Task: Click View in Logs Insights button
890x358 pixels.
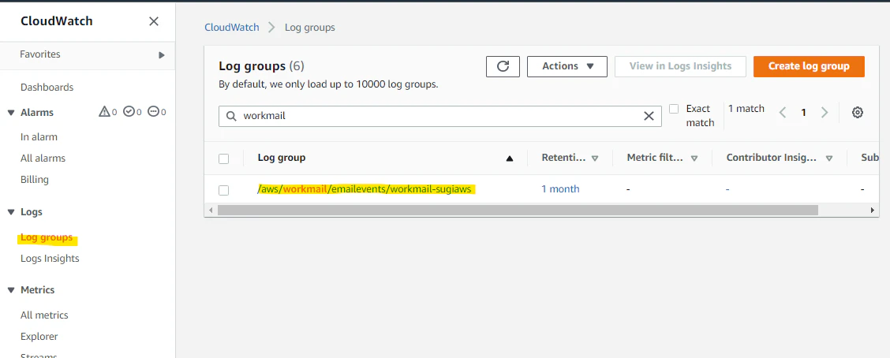Action: pos(681,66)
